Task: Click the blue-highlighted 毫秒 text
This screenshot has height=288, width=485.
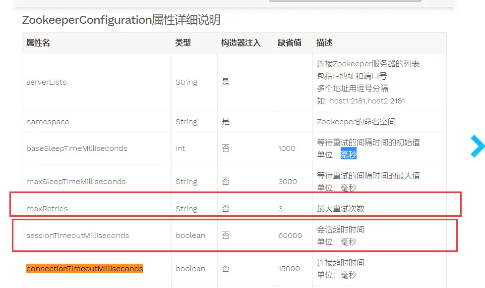Action: 349,154
